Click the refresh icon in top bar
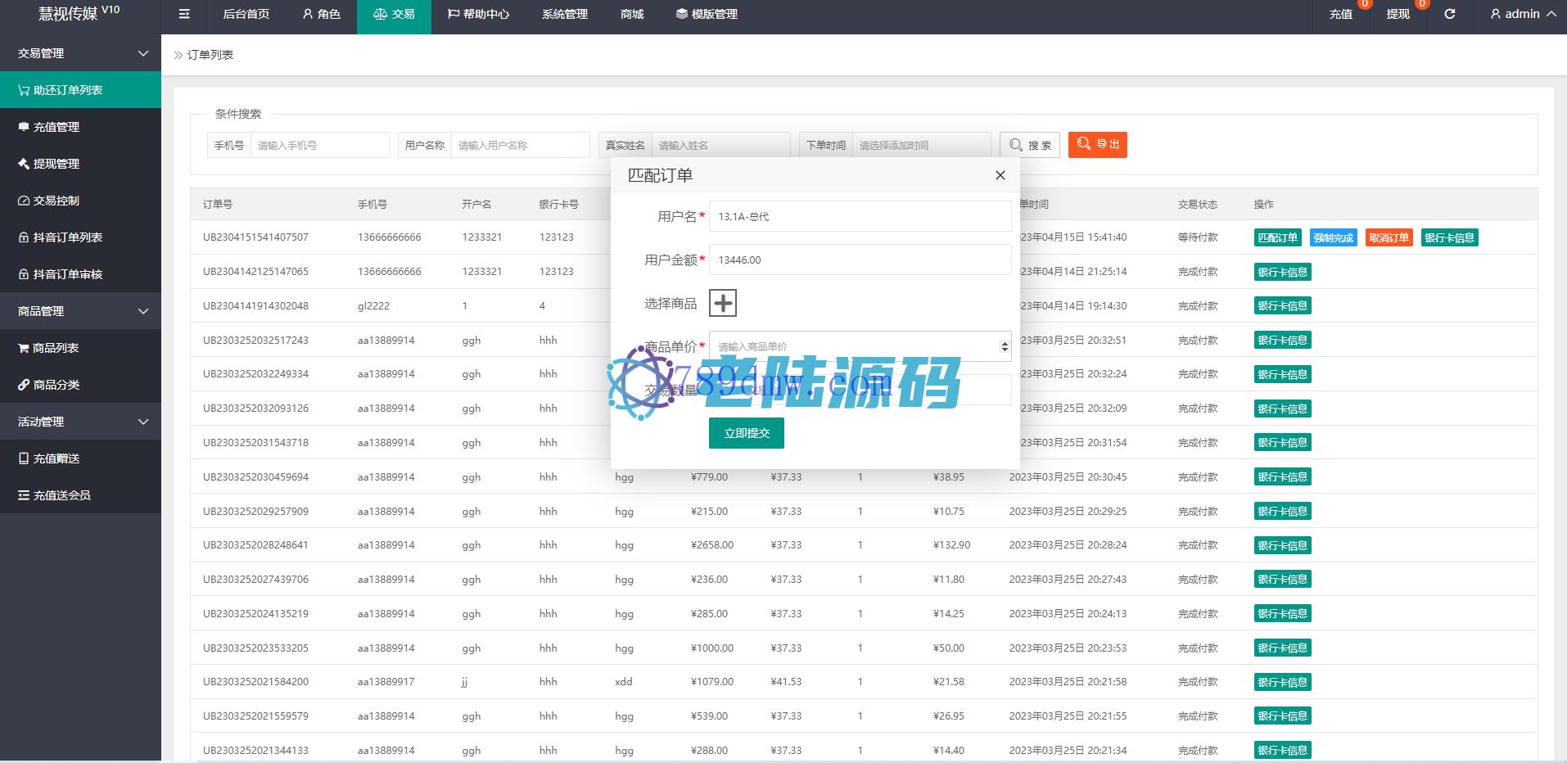Screen dimensions: 1567x763 pyautogui.click(x=1449, y=14)
